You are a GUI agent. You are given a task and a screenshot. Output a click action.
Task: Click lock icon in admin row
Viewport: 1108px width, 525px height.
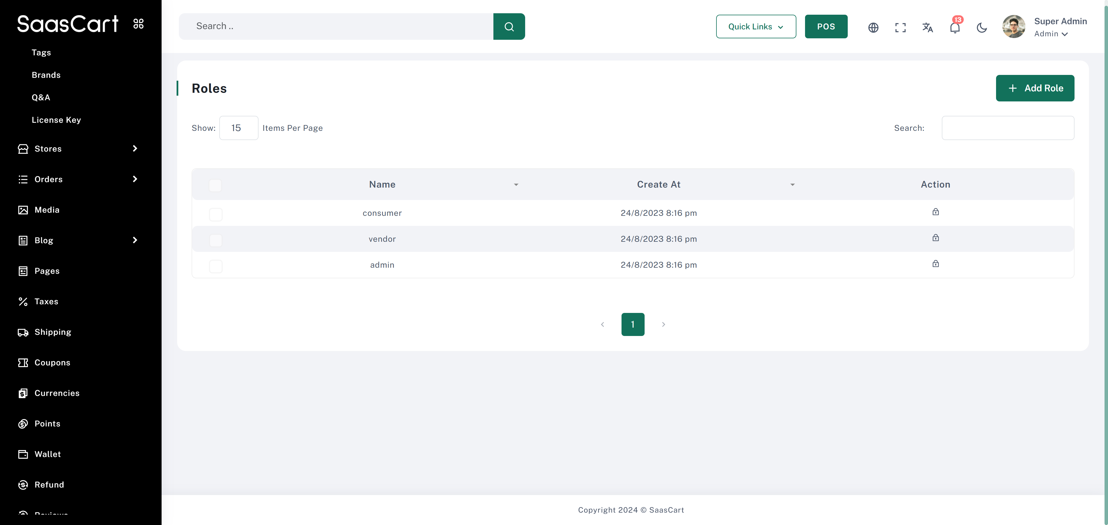[x=935, y=264]
